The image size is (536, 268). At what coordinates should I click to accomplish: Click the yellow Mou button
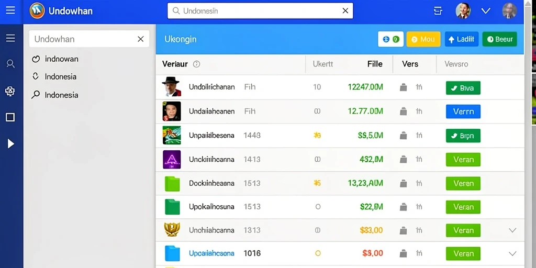click(423, 39)
